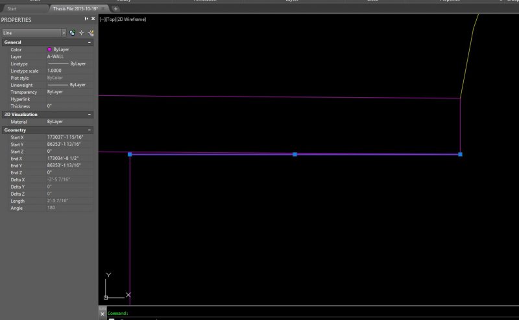
Task: Click the UCS icon origin
Action: coord(106,298)
